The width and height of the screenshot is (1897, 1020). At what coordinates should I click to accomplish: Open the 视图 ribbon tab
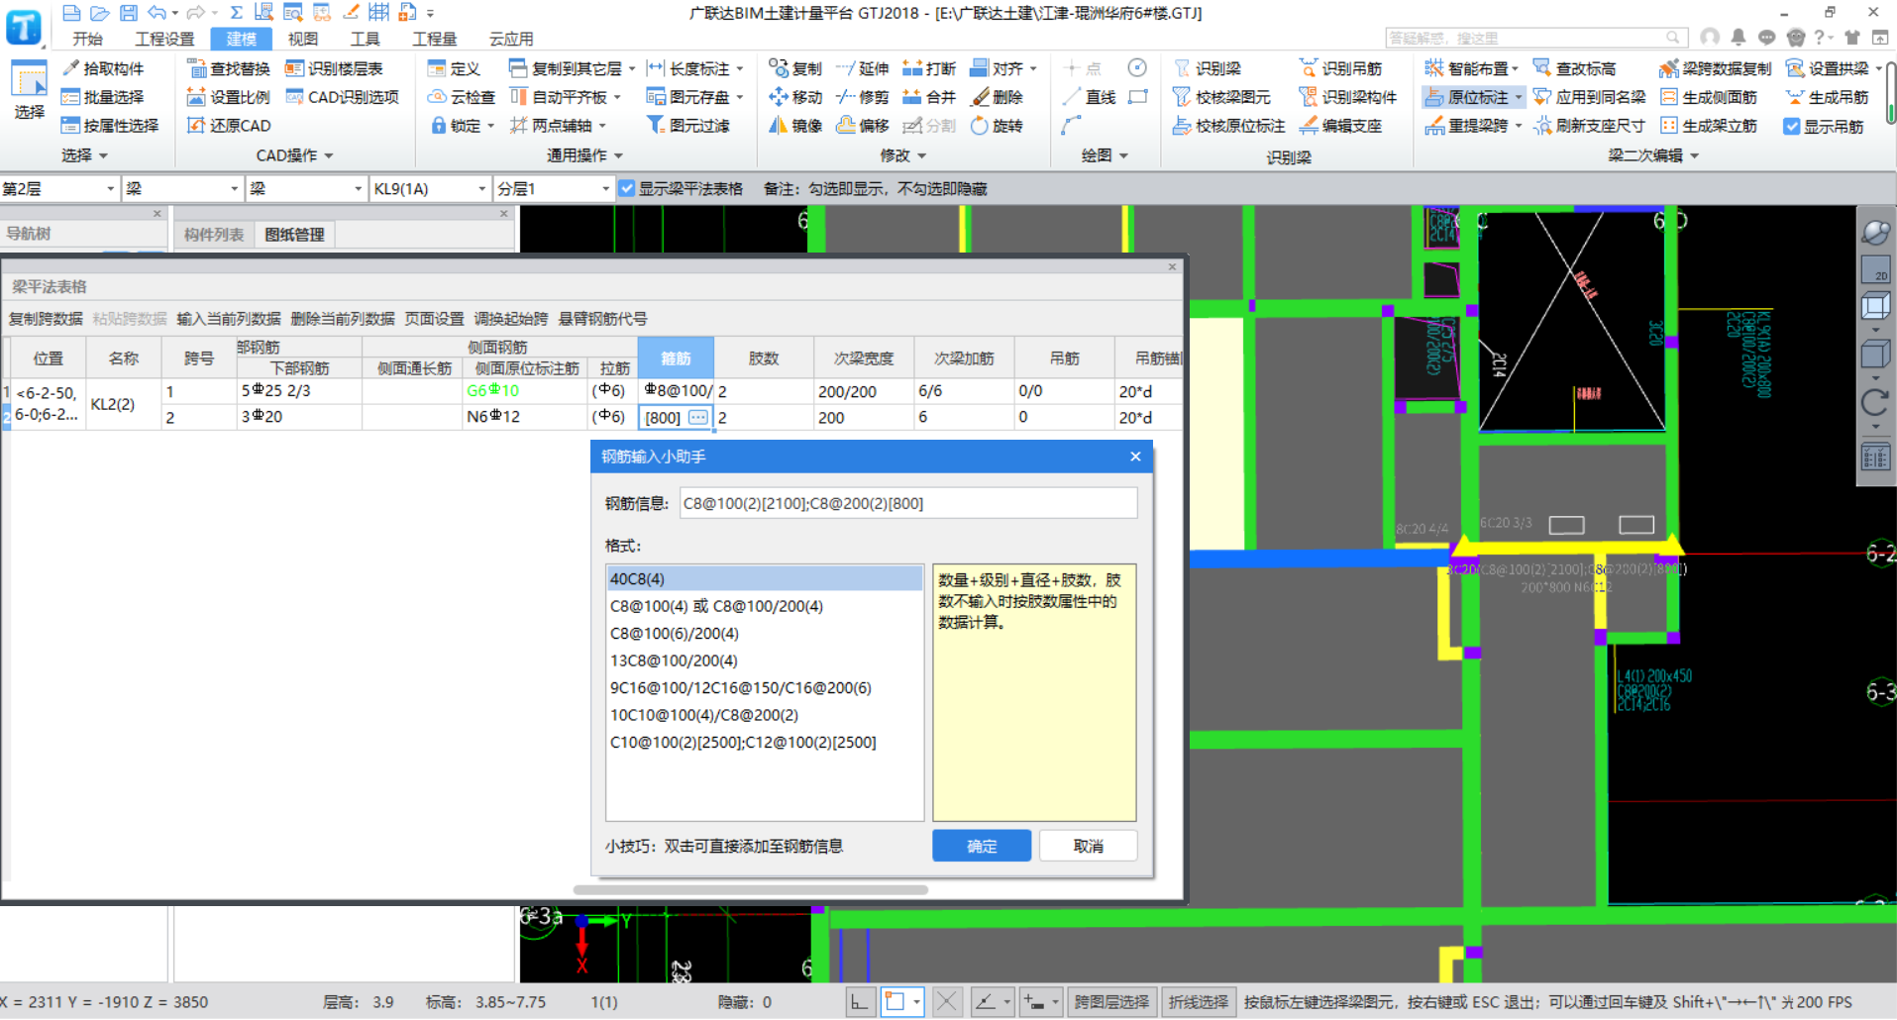[303, 39]
